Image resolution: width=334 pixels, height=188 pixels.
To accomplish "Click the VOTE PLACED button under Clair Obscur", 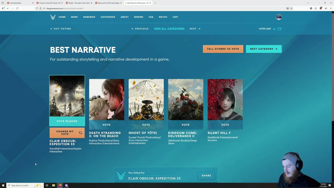I will [67, 121].
